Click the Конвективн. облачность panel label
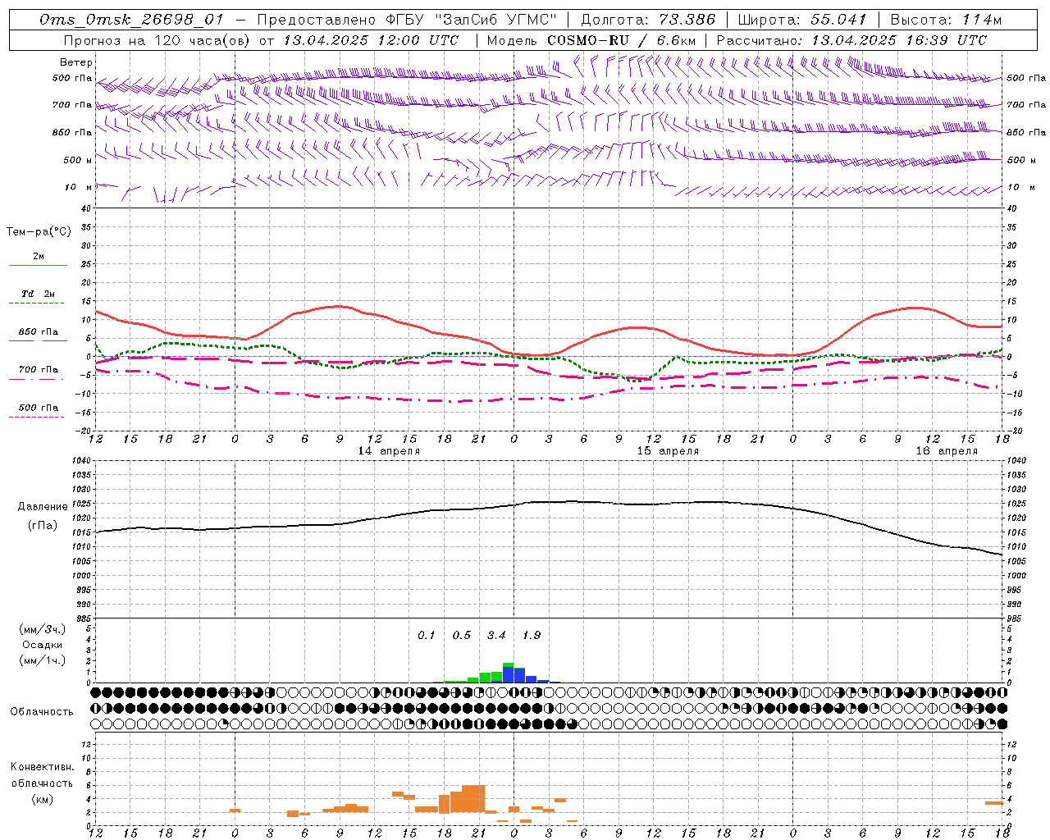Screen dimensions: 1050x840 42,783
